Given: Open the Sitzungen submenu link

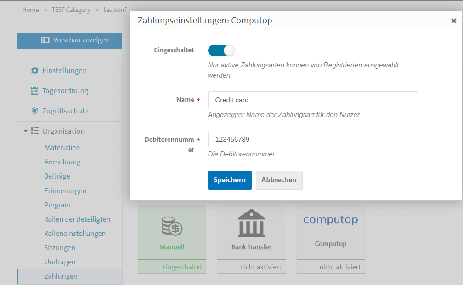Looking at the screenshot, I should (60, 247).
